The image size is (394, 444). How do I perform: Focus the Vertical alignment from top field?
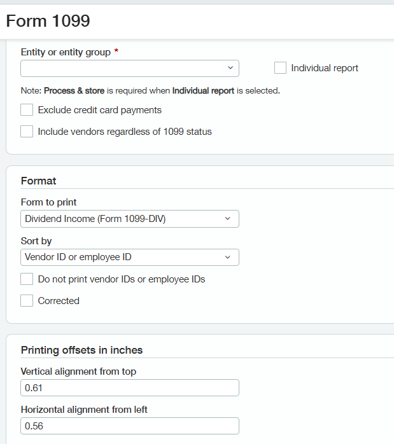tap(130, 388)
